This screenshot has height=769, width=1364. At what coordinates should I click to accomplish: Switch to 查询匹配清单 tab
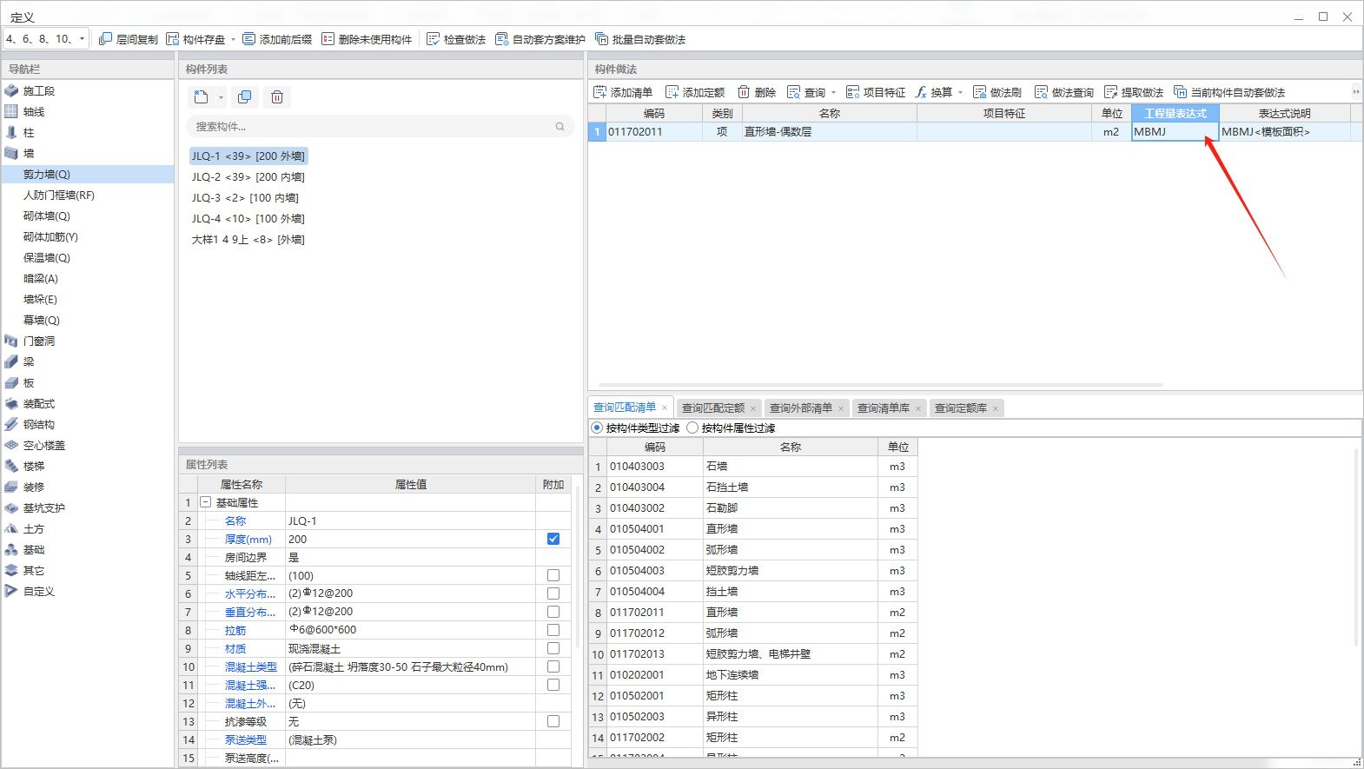(625, 408)
